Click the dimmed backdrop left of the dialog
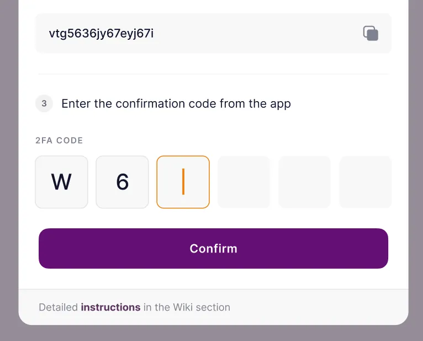This screenshot has height=341, width=423. click(x=9, y=166)
